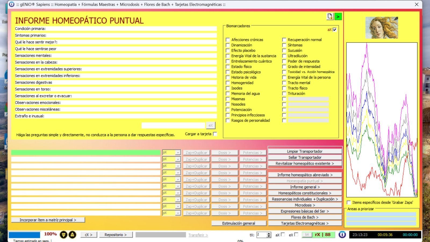This screenshot has height=242, width=430.
Task: Open the pX dropdown in the third remedy row
Action: (178, 166)
